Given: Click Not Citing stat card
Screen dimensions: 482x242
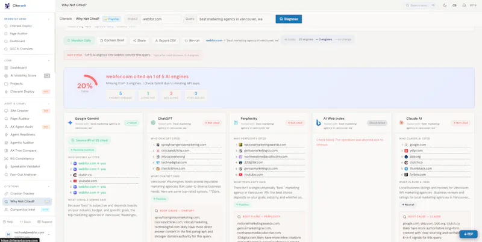Looking at the screenshot, I should coord(171,95).
